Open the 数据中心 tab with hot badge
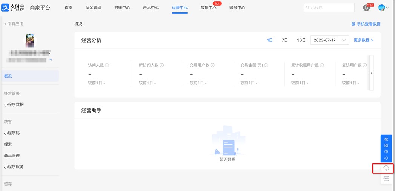395x191 pixels. click(x=208, y=8)
